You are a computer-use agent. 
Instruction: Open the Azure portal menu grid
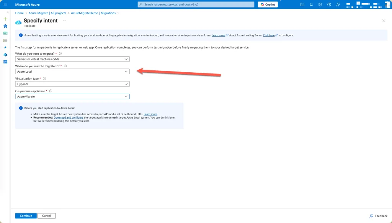point(5,5)
